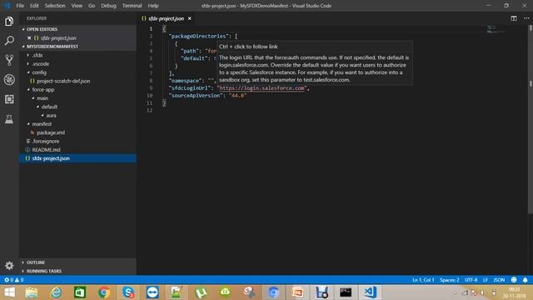Open the Go menu
Image resolution: width=533 pixels, height=300 pixels.
tap(92, 6)
